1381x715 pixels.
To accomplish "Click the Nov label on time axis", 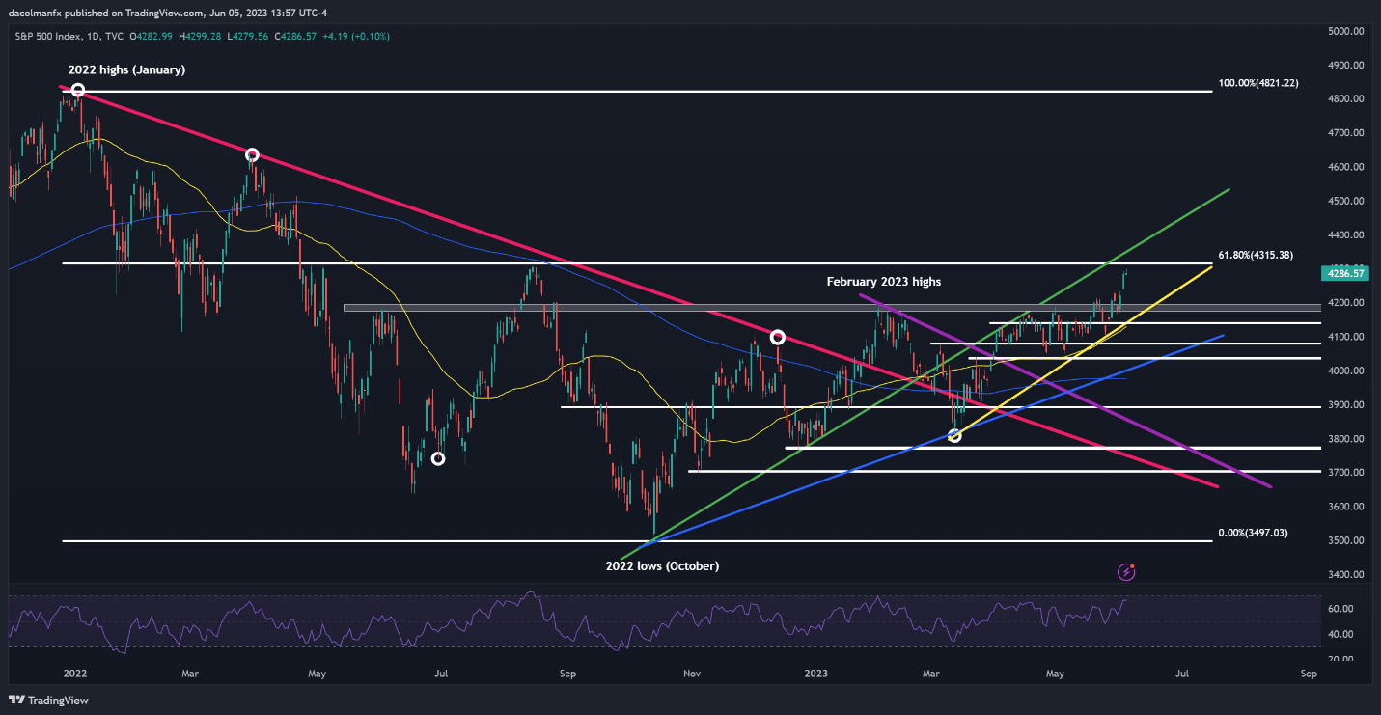I will (690, 672).
